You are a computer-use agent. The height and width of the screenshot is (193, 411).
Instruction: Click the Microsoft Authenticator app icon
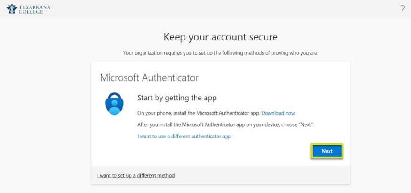tap(114, 104)
